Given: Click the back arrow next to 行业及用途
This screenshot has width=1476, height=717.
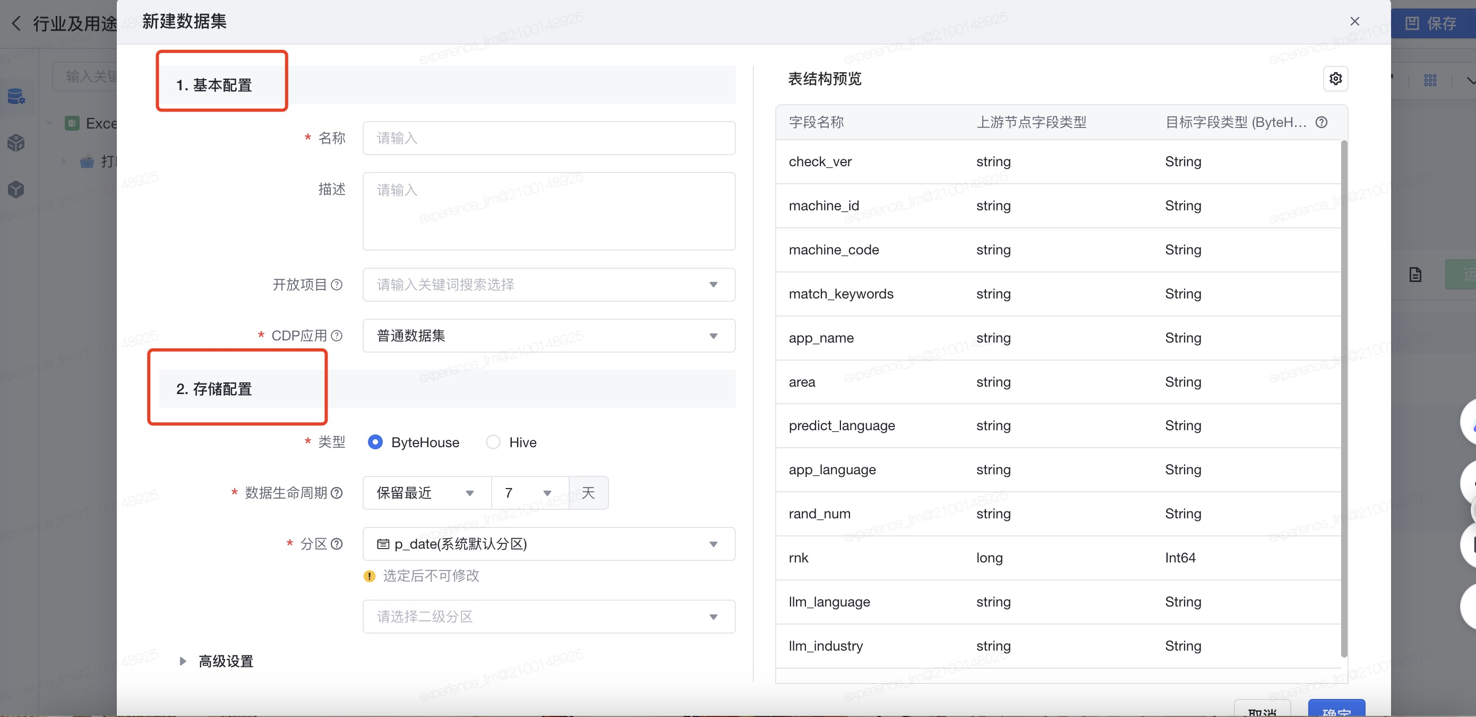Looking at the screenshot, I should pyautogui.click(x=16, y=23).
